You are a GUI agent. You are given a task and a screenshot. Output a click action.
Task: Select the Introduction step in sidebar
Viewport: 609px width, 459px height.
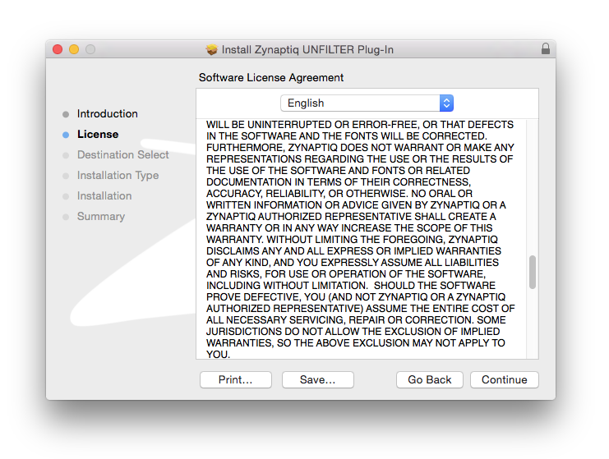click(x=107, y=113)
